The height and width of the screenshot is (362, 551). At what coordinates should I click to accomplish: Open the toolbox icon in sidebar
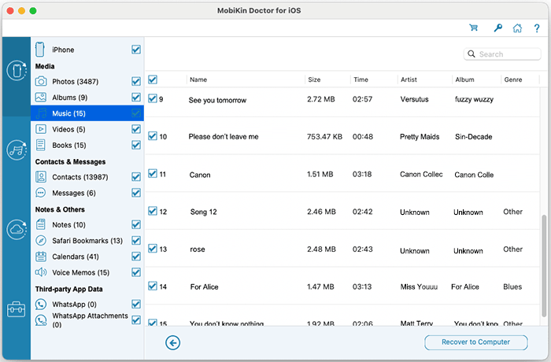click(17, 309)
